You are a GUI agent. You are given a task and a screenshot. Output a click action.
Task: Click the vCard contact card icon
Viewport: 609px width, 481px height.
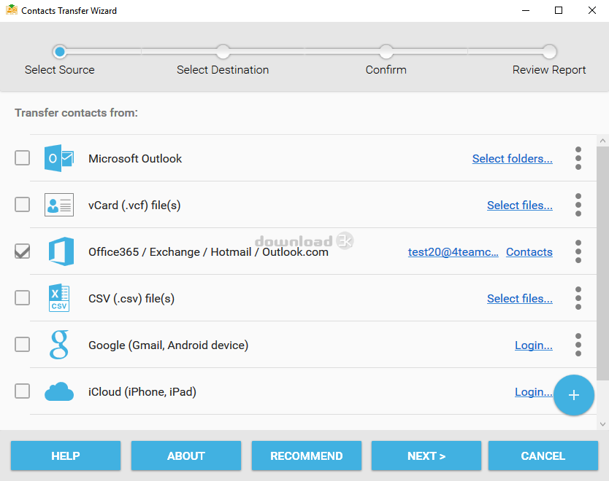(x=59, y=205)
